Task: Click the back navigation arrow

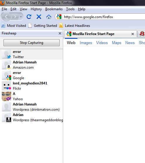Action: point(6,17)
